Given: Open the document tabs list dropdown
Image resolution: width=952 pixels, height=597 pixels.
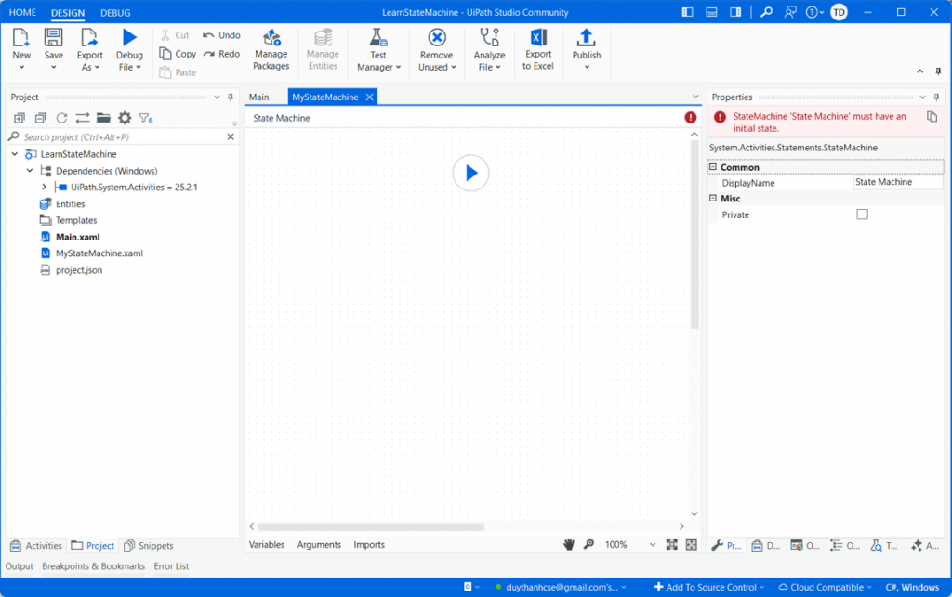Looking at the screenshot, I should coord(695,97).
